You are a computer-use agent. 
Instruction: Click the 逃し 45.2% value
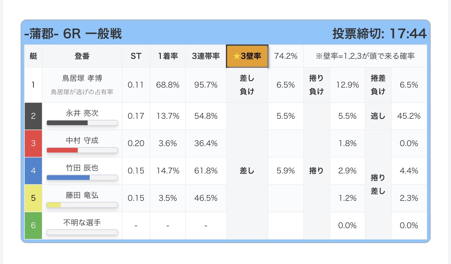point(409,116)
